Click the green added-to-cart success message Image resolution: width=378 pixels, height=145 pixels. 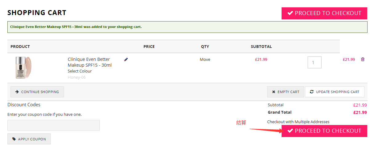(76, 27)
